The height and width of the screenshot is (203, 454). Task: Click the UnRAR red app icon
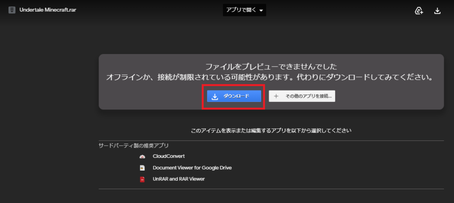142,179
